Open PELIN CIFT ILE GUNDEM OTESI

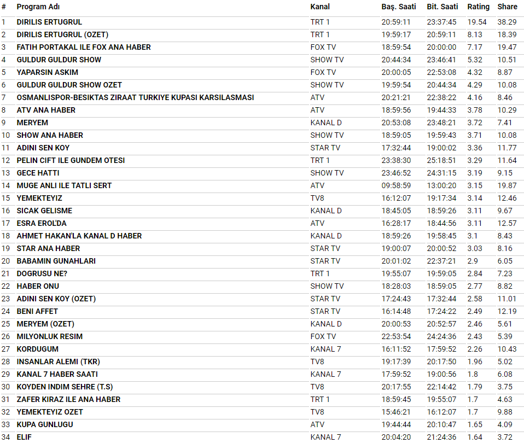(71, 160)
